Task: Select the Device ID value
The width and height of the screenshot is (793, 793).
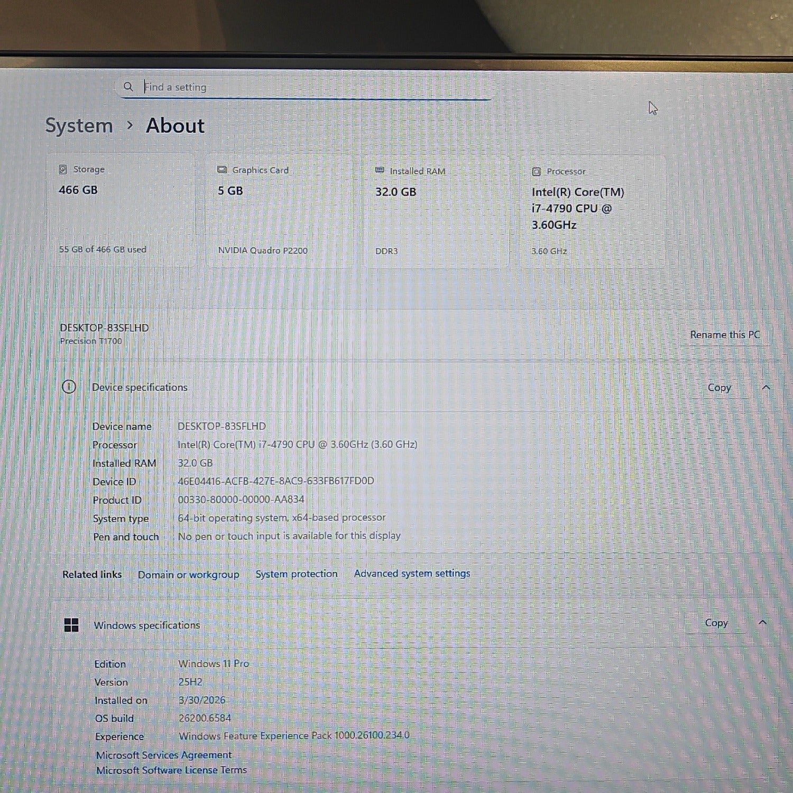Action: (276, 481)
